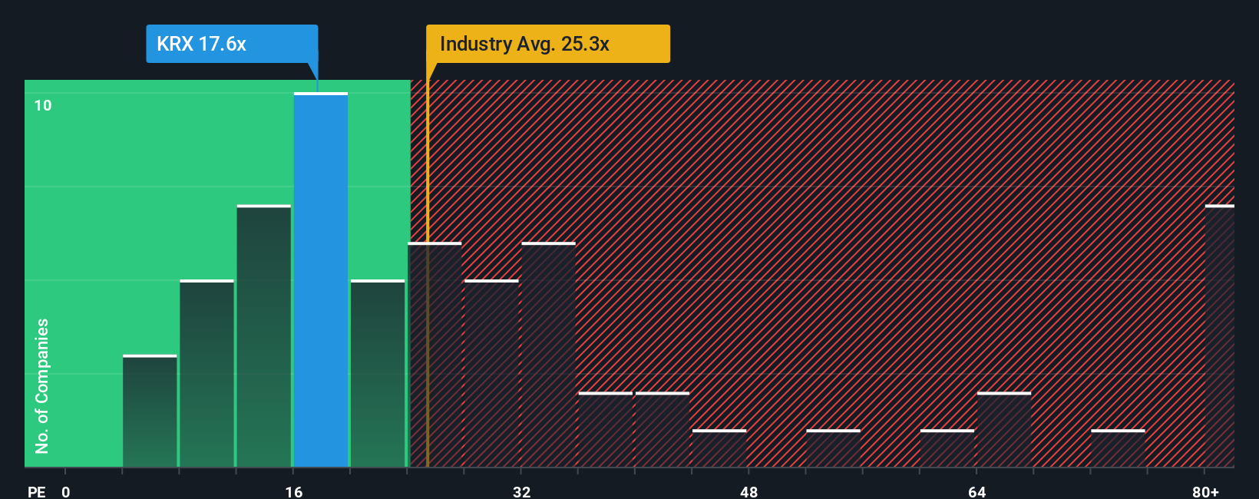Click the PE axis label
The height and width of the screenshot is (499, 1259).
[x=37, y=491]
